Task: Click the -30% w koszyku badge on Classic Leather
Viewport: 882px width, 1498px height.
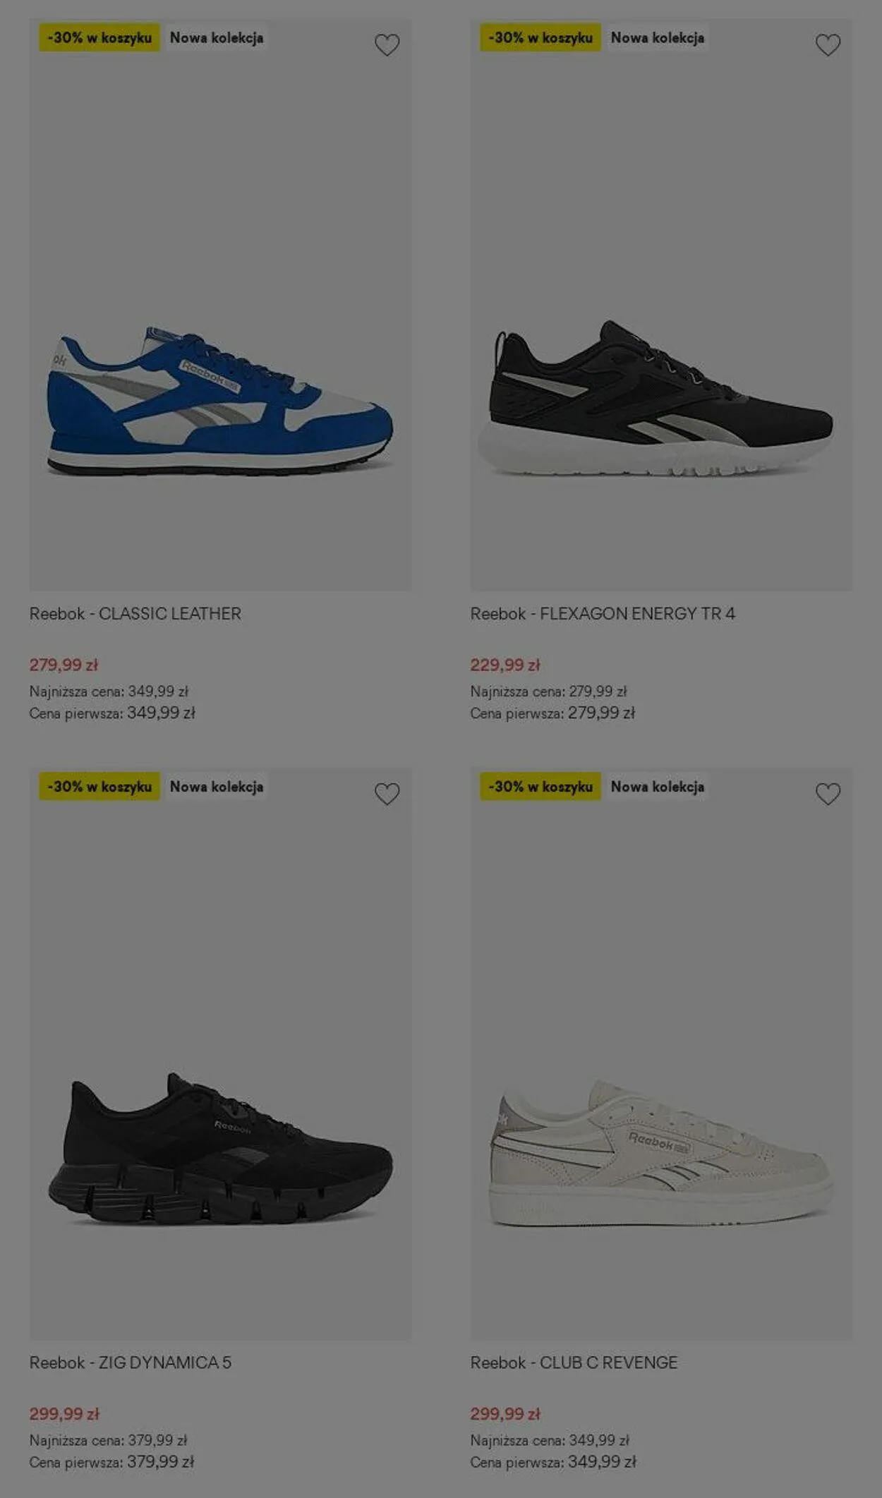Action: click(99, 37)
